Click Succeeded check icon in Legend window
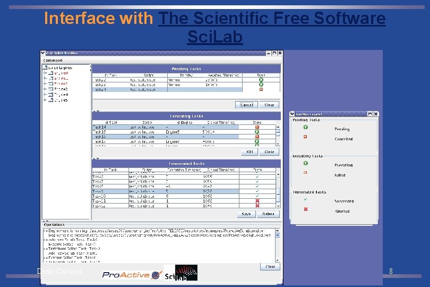This screenshot has height=287, width=430. pos(305,199)
